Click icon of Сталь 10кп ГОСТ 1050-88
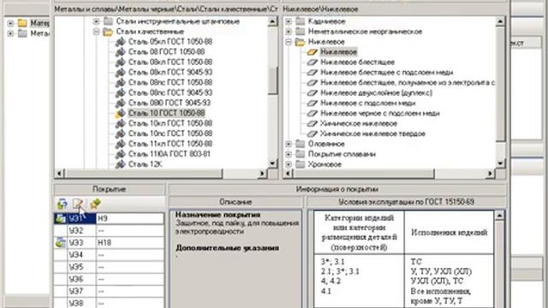Image resolution: width=548 pixels, height=308 pixels. (x=120, y=123)
